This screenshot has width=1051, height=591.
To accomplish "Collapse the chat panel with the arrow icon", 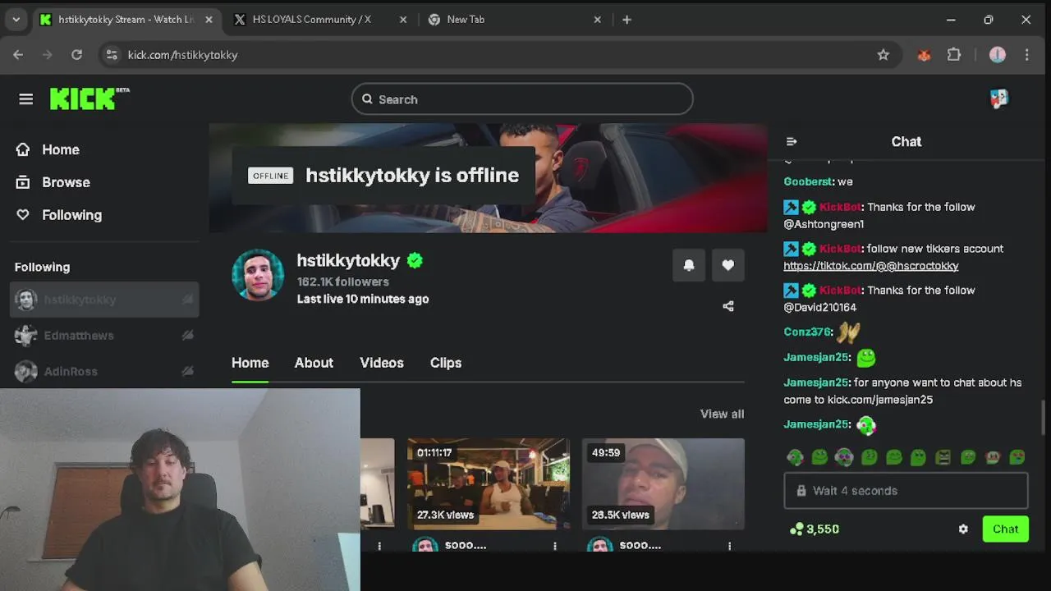I will [x=792, y=142].
